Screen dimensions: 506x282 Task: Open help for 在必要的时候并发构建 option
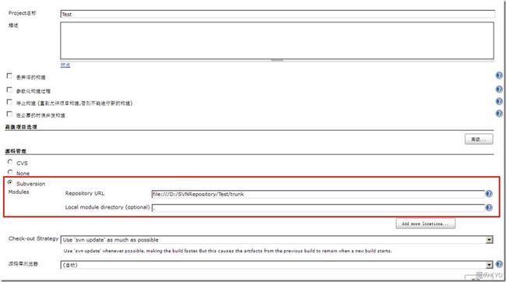pos(499,114)
